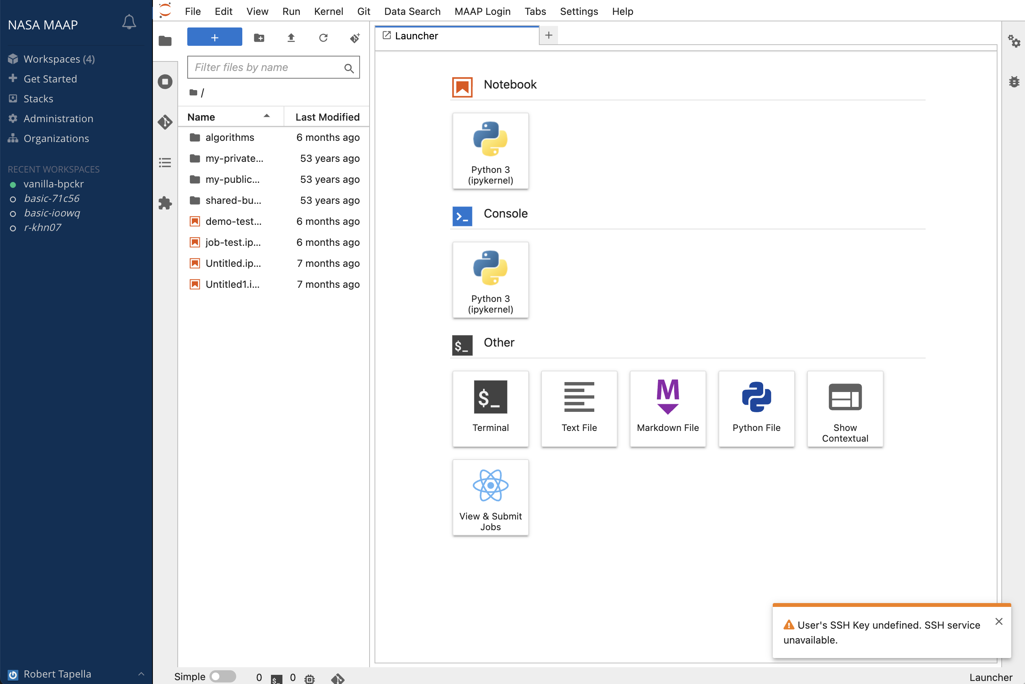Open the MAAP Login menu

(482, 11)
